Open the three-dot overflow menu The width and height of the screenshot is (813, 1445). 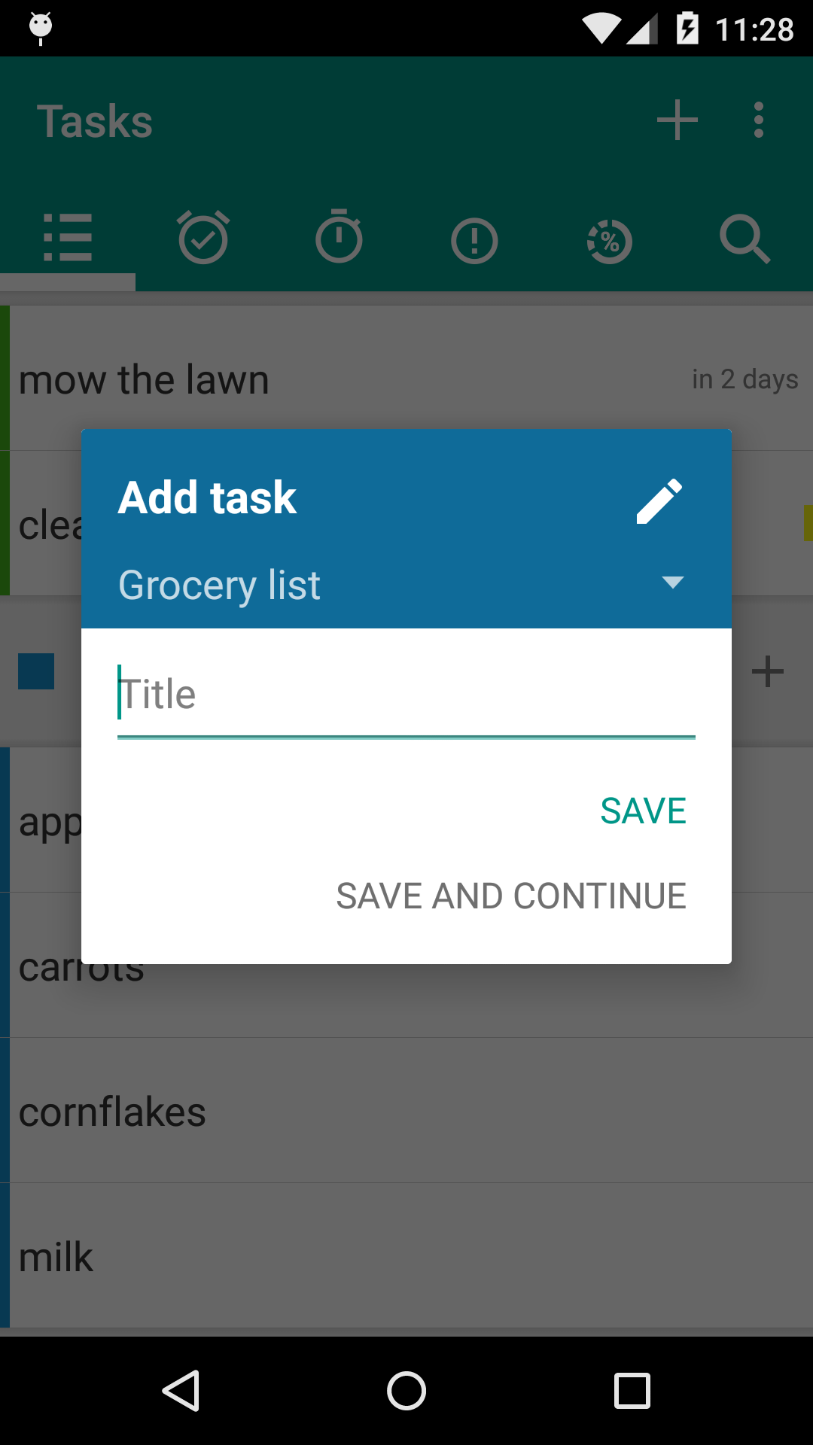click(x=759, y=120)
